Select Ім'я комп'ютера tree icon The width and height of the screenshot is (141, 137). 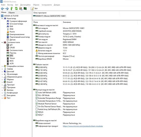(8, 24)
